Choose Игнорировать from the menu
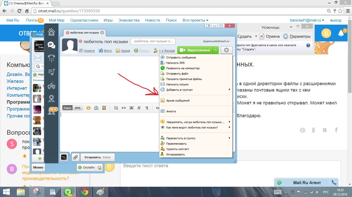 196,154
